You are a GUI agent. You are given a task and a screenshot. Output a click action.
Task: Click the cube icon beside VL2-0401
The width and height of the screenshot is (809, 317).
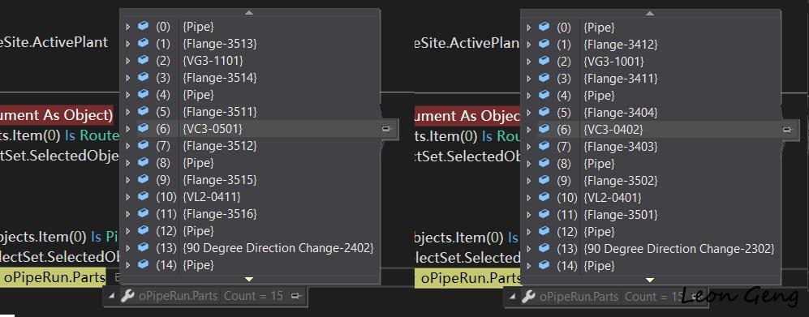point(544,197)
